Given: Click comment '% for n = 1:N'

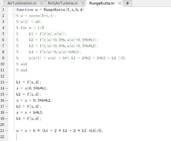Looking at the screenshot, I should coord(30,28).
